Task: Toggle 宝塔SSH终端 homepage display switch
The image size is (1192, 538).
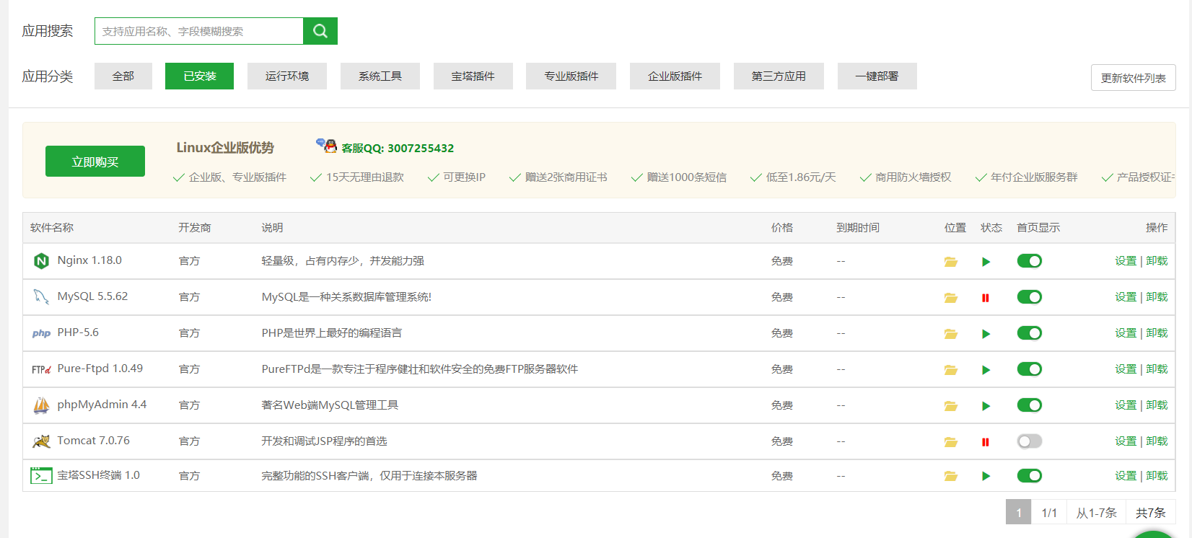Action: [x=1030, y=475]
